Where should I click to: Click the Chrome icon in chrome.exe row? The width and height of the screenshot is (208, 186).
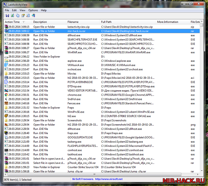(6, 95)
